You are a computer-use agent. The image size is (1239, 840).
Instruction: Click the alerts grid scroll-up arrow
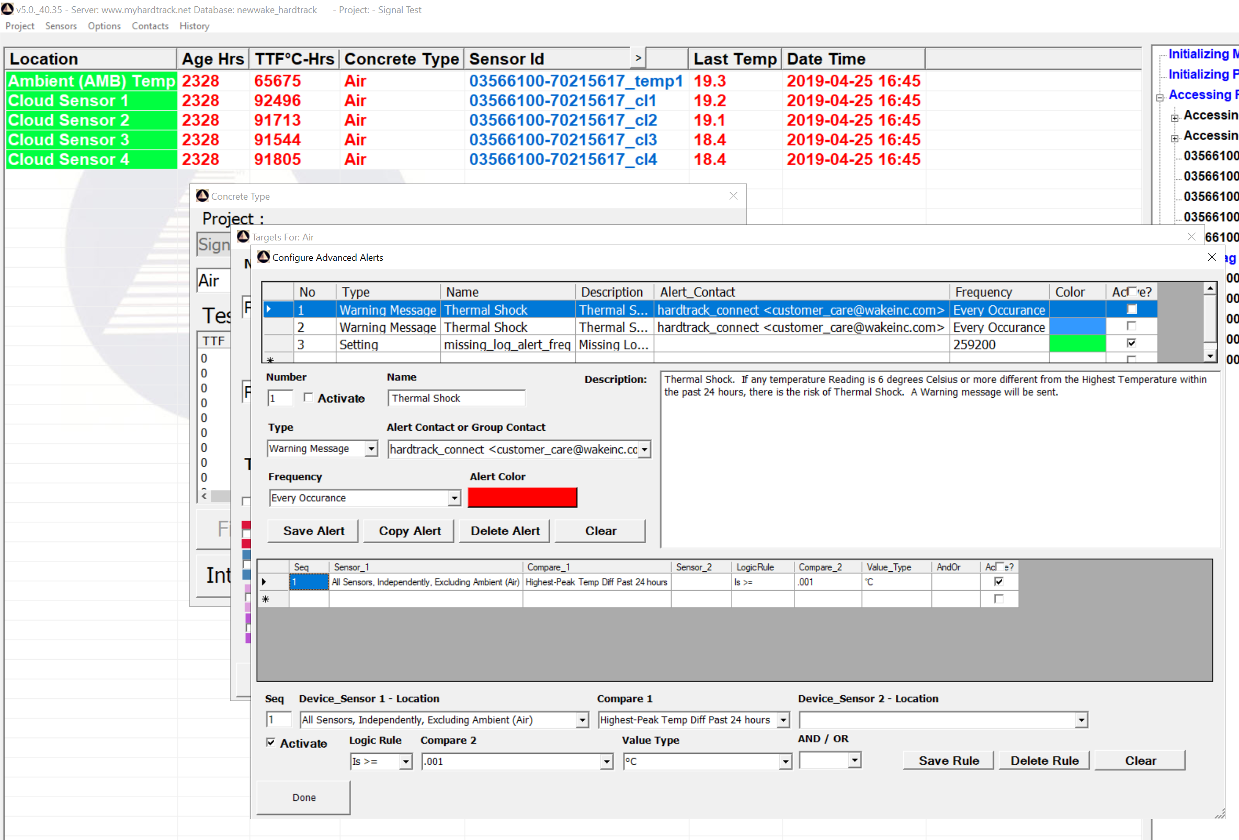(x=1210, y=289)
